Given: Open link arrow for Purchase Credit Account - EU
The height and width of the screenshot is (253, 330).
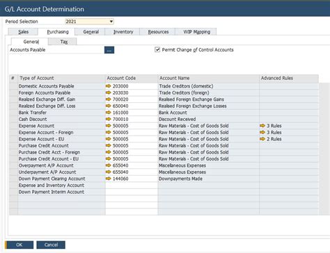Looking at the screenshot, I should click(109, 159).
